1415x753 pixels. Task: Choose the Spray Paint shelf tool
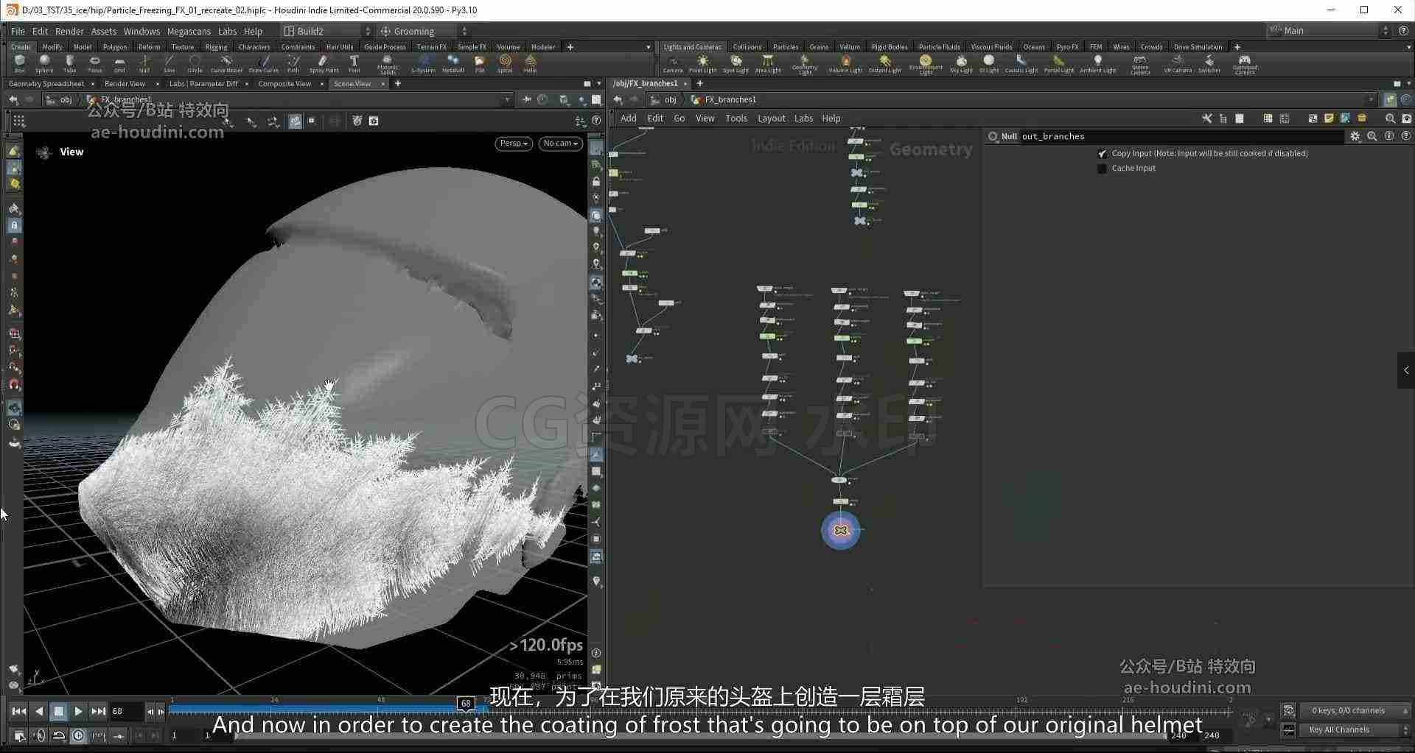[324, 63]
